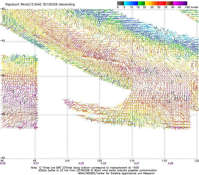Viewport: 199px width, 175px height.
Task: Click the longitude axis label '115'
Action: (165, 161)
